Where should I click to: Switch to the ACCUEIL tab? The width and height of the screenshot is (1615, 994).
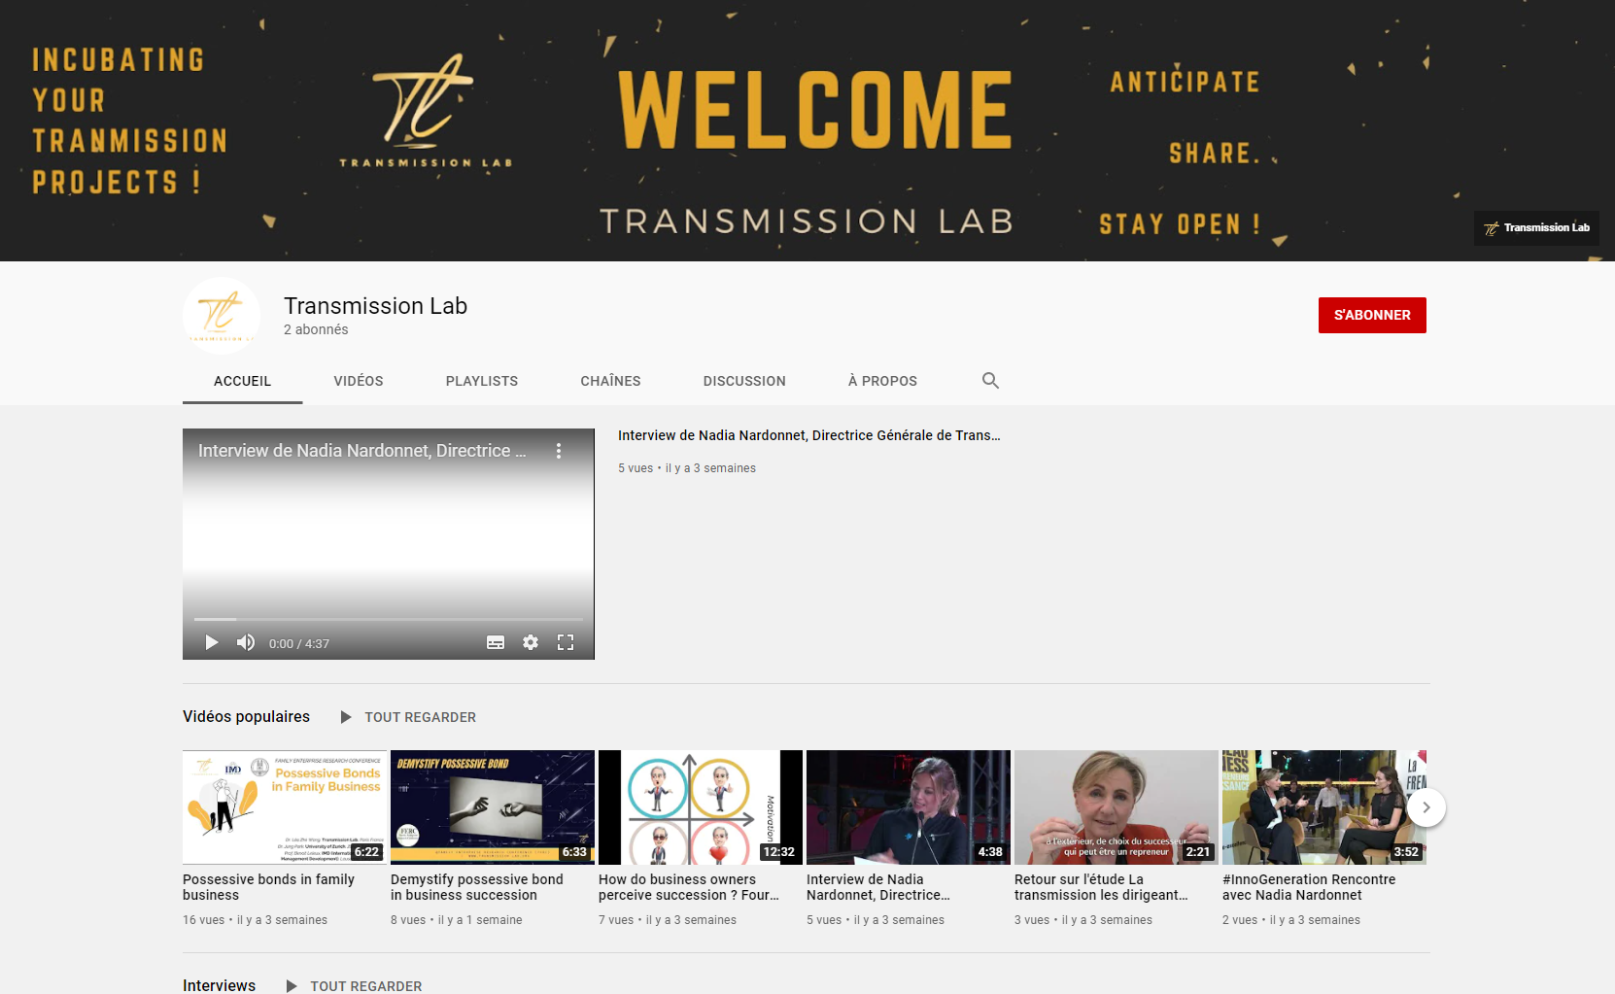click(x=243, y=381)
